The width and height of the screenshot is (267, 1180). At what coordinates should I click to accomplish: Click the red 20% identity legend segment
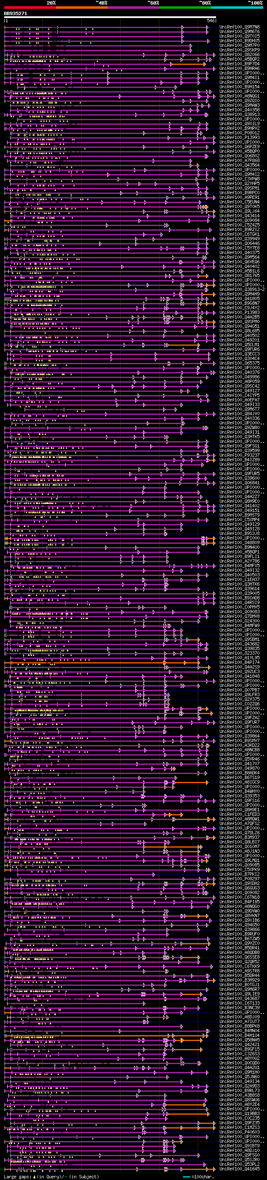30,8
